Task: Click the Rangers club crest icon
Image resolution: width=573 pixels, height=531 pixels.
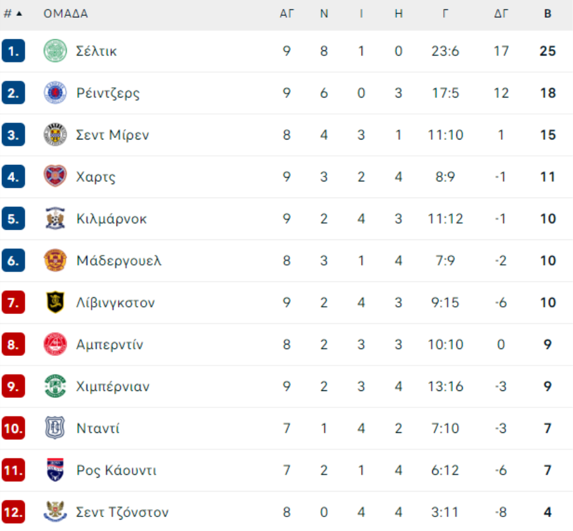Action: [x=55, y=93]
